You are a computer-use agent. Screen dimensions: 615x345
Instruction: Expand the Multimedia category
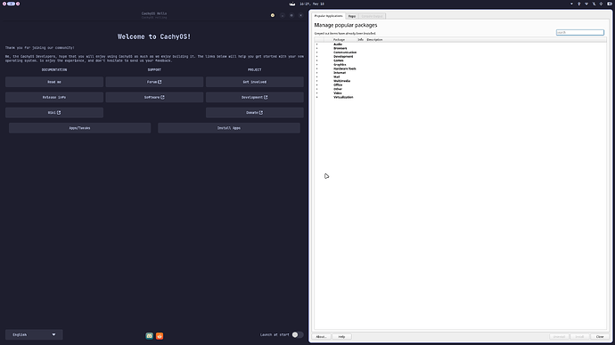click(317, 81)
